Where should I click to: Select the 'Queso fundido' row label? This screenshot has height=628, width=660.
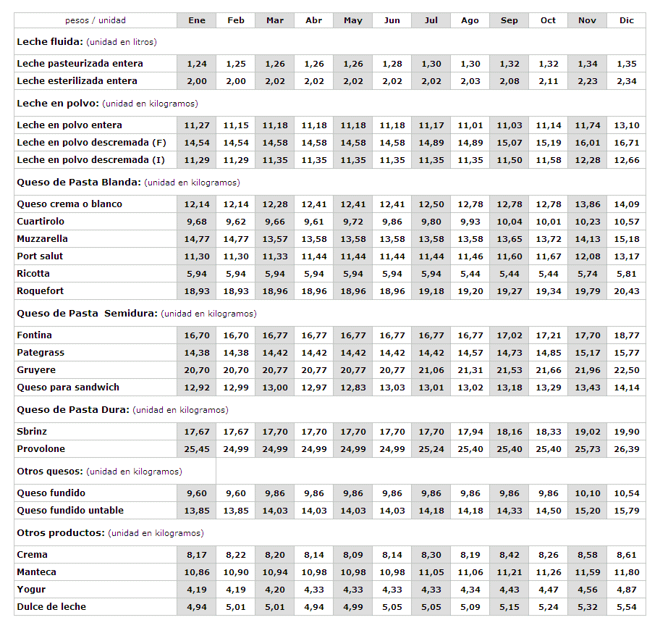click(x=51, y=493)
